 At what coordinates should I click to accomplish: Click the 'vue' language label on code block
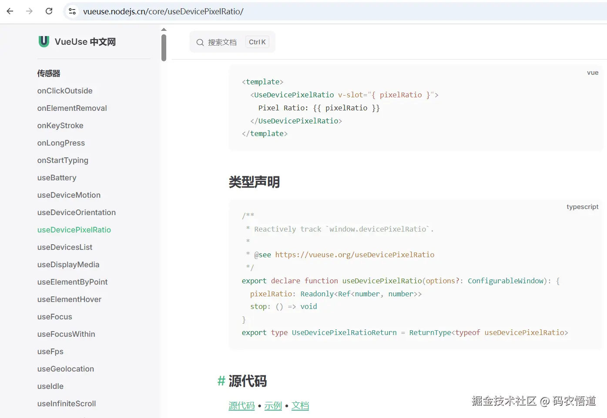pyautogui.click(x=593, y=73)
